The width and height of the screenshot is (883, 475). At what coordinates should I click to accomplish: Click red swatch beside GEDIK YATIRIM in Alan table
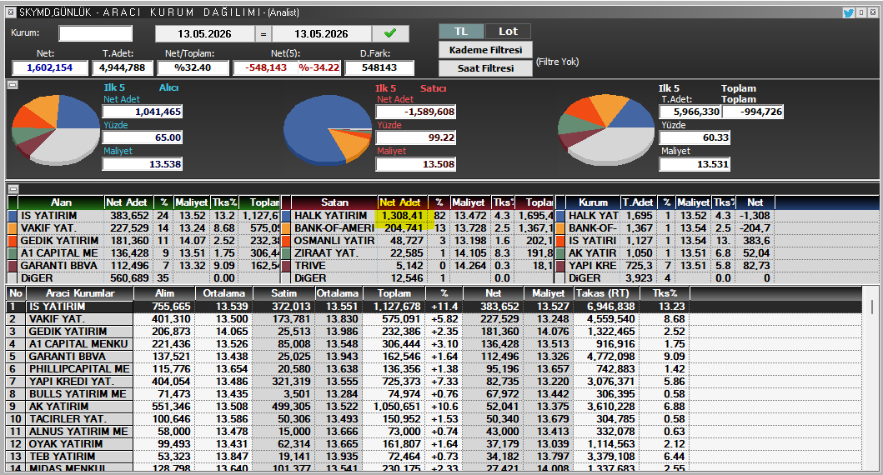[x=13, y=240]
